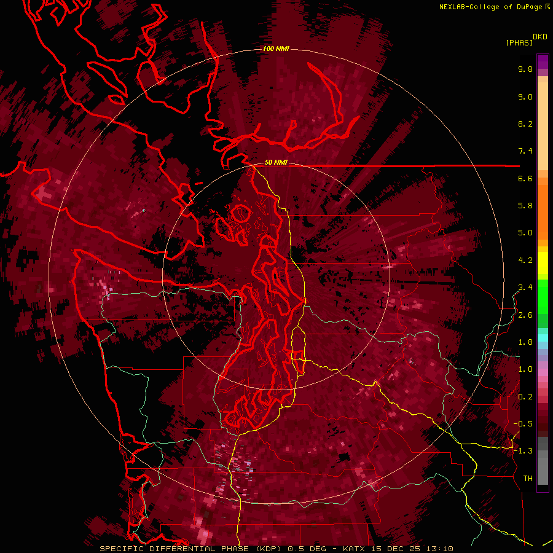Screen dimensions: 553x553
Task: Click the 100 NMI range ring label
Action: pos(276,49)
